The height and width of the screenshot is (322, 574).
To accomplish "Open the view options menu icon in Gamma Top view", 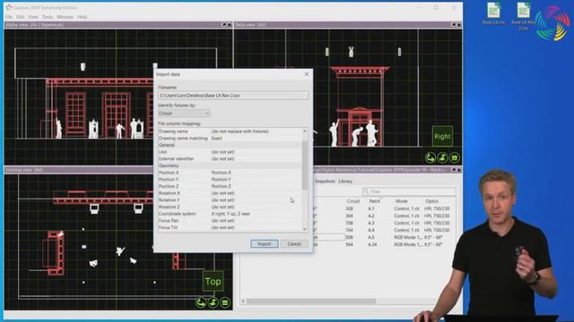I will point(225,302).
